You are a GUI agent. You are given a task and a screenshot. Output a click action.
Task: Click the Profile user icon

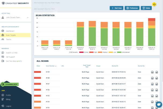3,95
